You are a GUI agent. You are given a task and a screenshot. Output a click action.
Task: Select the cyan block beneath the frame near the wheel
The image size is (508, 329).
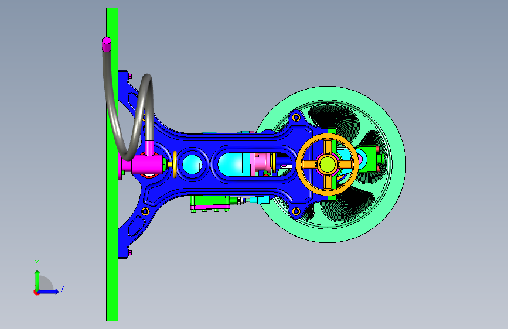point(264,200)
